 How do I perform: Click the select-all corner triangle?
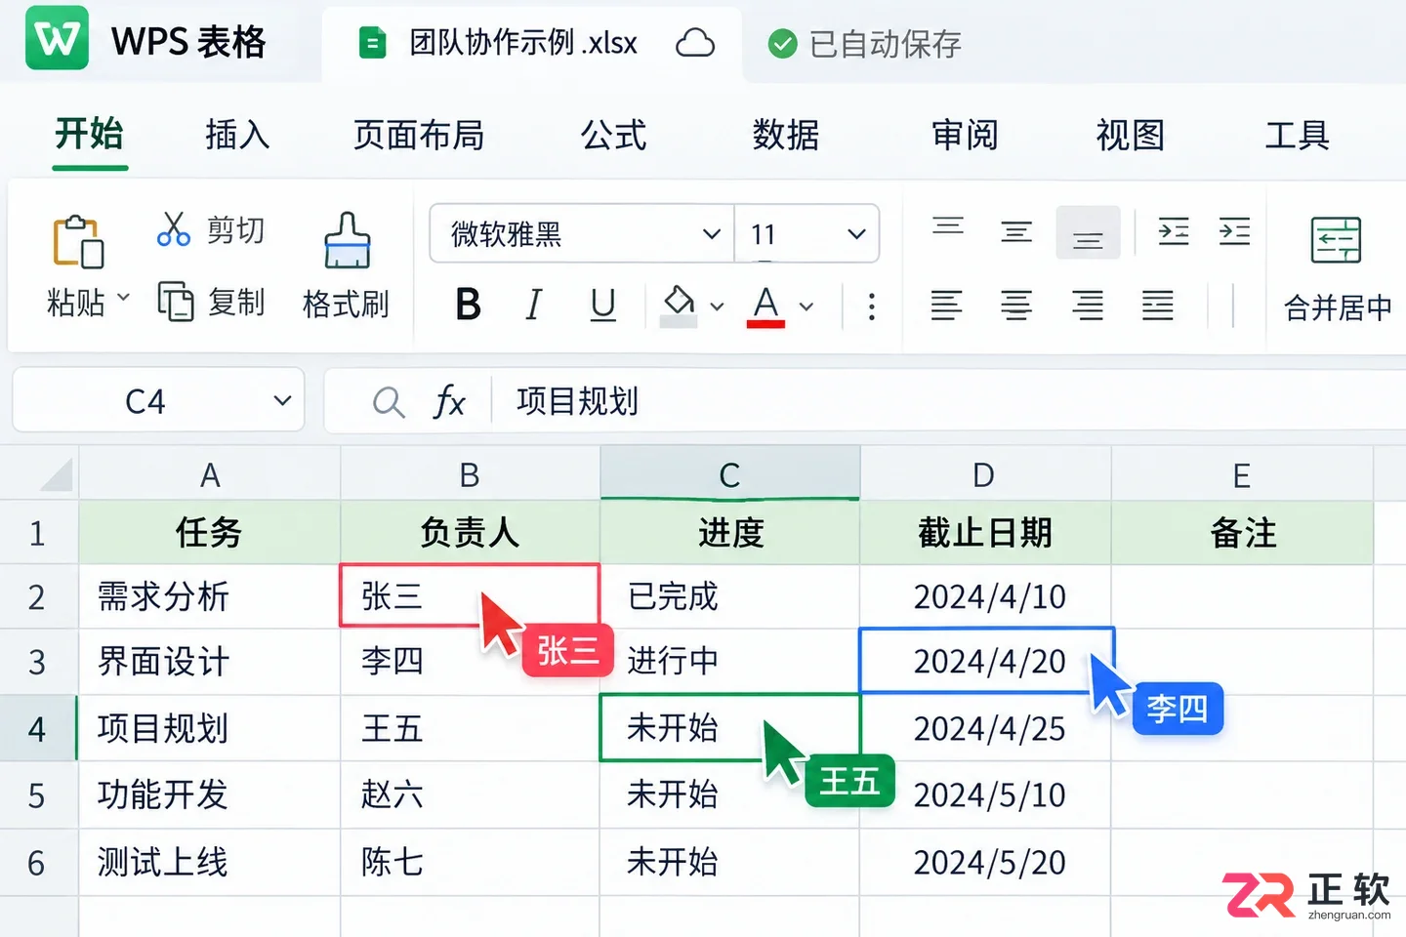click(57, 474)
